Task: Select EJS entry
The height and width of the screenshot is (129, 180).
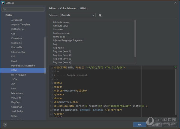Action: (x=13, y=56)
